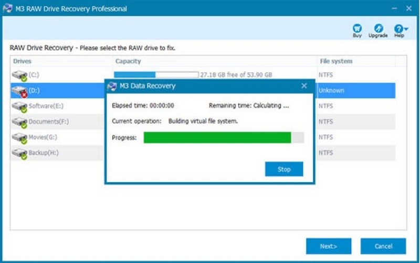Click the M3 RAW Drive Recovery app logo
Screen dimensions: 420x263
7,8
